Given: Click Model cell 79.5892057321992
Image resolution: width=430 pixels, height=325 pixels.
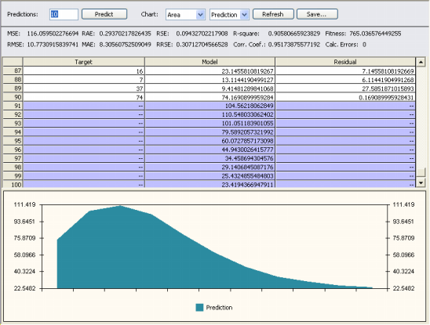Looking at the screenshot, I should click(210, 132).
